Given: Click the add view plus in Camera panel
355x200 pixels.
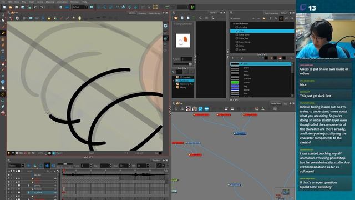Looking at the screenshot, I should 164,13.
